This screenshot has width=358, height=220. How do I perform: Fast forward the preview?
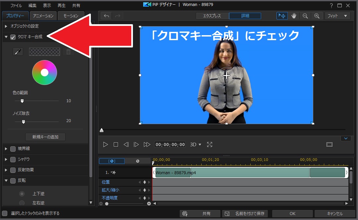click(x=147, y=144)
